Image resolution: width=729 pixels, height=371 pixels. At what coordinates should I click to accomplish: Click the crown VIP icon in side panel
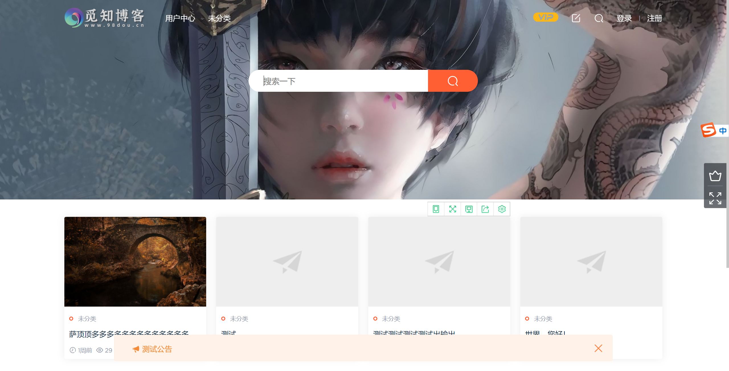click(715, 176)
